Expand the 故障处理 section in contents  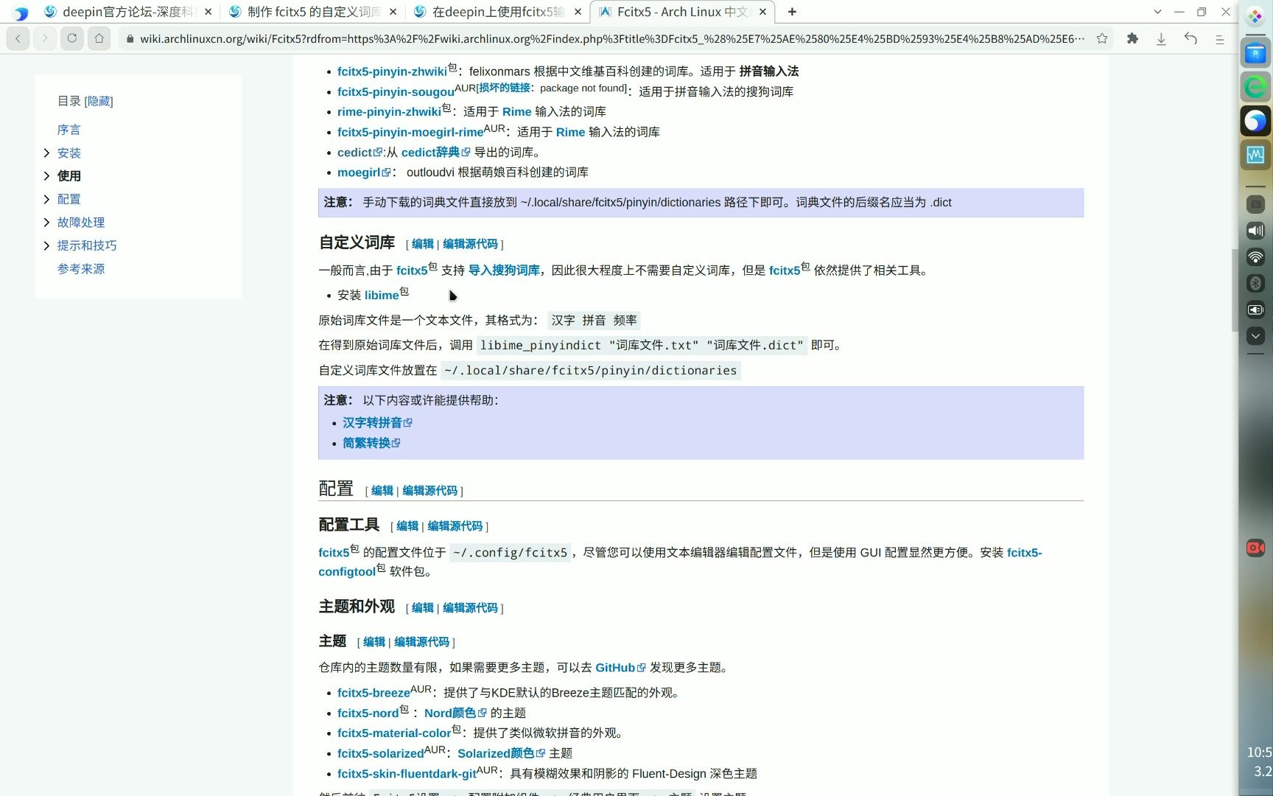pos(46,222)
